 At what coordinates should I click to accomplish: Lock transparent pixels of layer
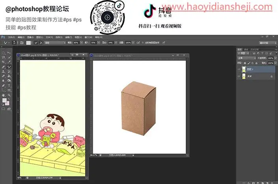[x=245, y=63]
